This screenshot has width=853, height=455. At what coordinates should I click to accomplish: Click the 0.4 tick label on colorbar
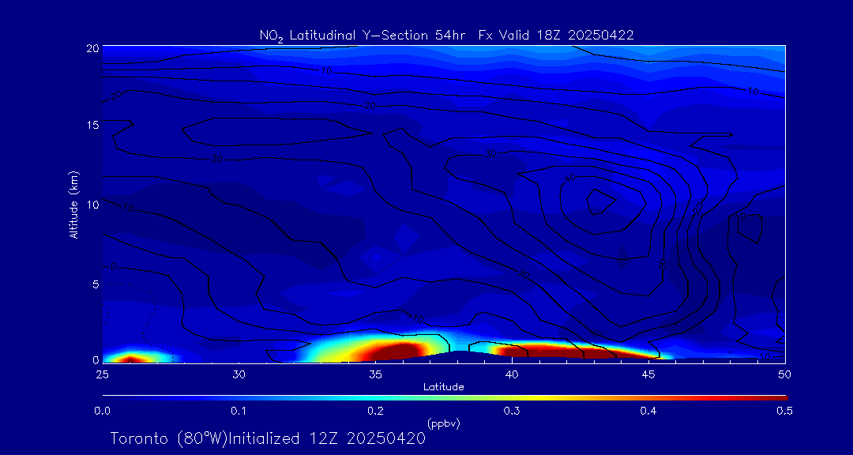(x=648, y=411)
